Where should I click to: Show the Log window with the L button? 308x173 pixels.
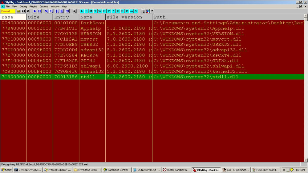pos(82,11)
